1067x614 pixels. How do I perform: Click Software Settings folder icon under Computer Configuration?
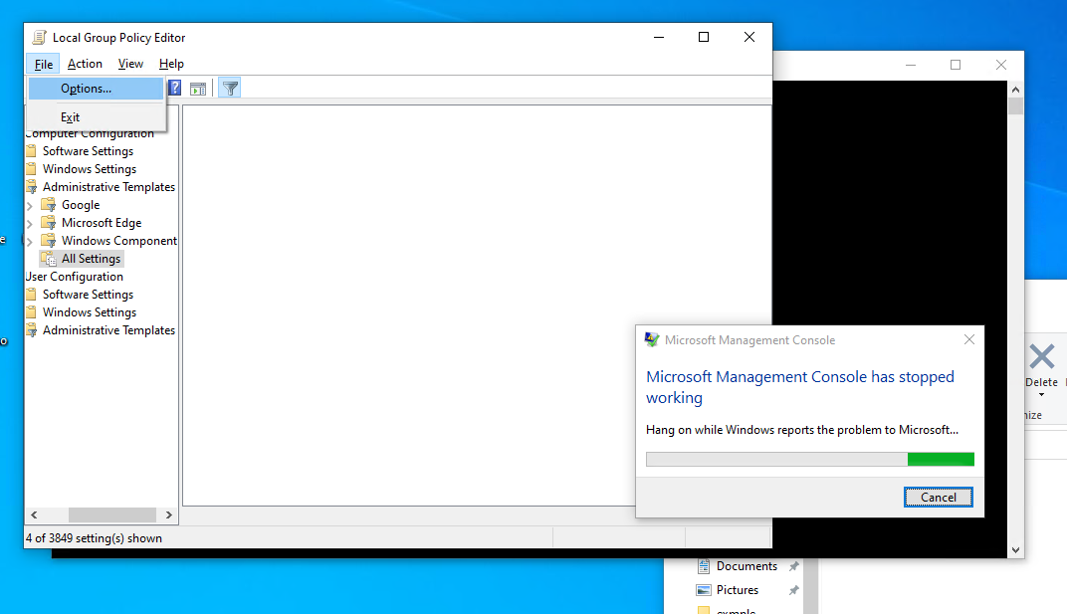[x=31, y=151]
